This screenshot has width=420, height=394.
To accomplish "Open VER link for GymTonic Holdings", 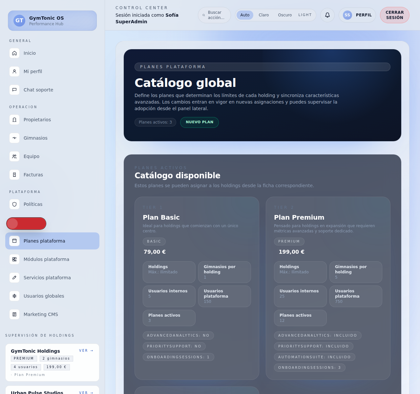I will (86, 351).
